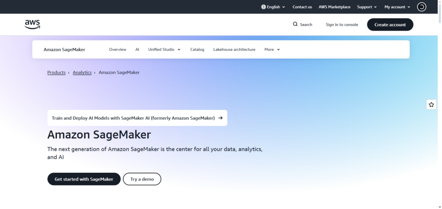Expand the My account menu
This screenshot has width=442, height=209.
[x=397, y=7]
